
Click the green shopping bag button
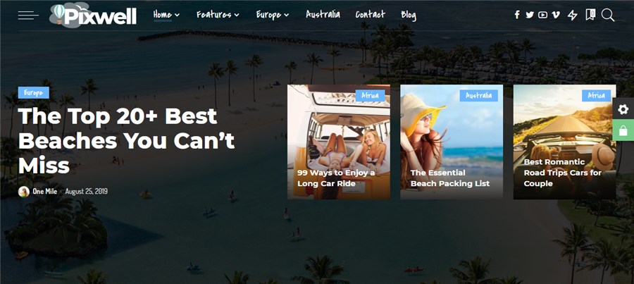tap(623, 130)
